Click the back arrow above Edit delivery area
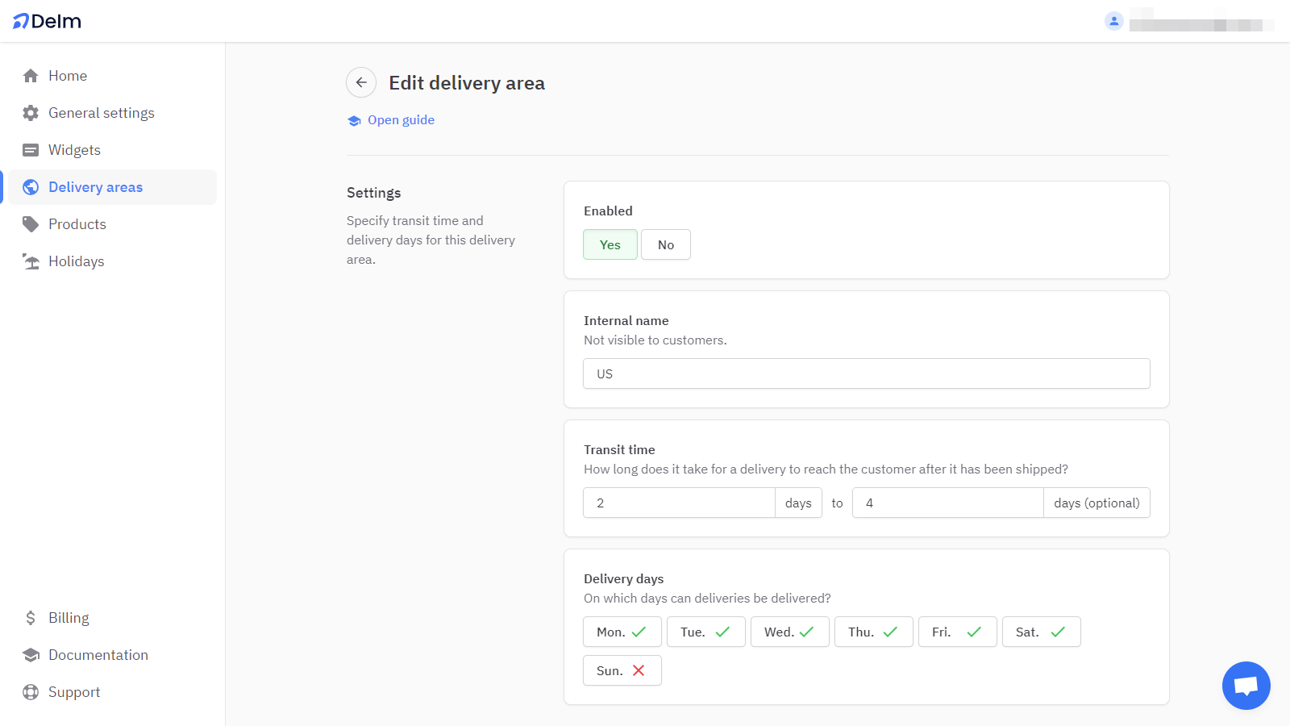Image resolution: width=1290 pixels, height=726 pixels. (x=360, y=82)
